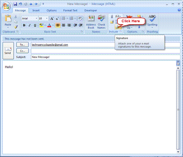Click the Send button
The image size is (183, 157).
coord(8,51)
